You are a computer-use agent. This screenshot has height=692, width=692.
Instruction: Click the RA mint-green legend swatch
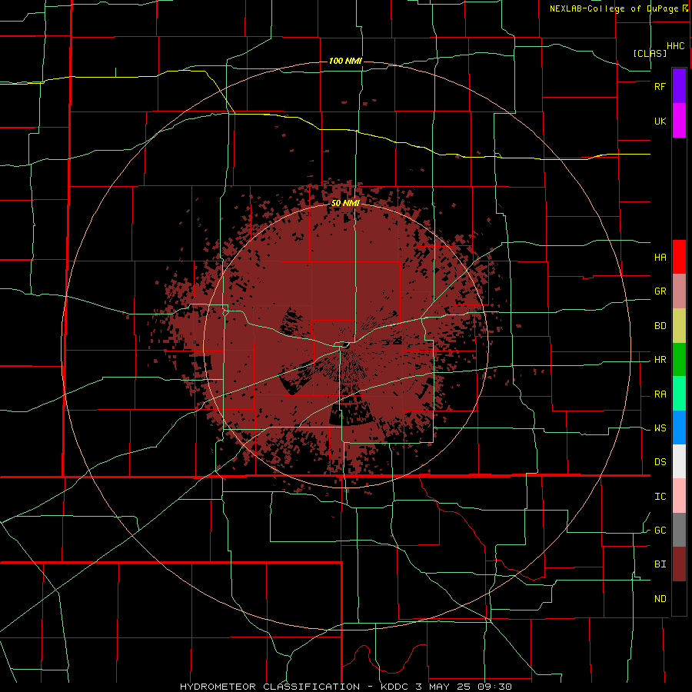tap(679, 394)
